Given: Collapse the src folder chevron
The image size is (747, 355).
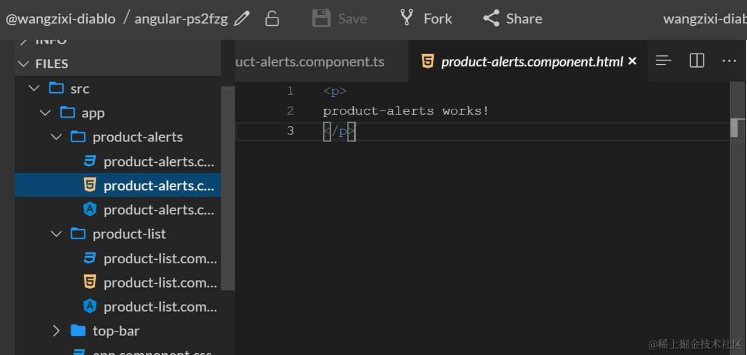Looking at the screenshot, I should (x=35, y=89).
